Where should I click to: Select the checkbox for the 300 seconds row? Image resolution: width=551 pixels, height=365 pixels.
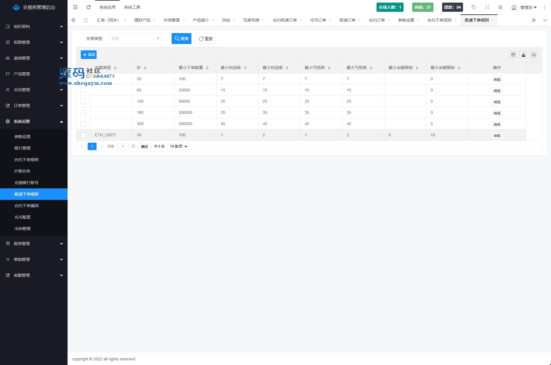click(83, 124)
